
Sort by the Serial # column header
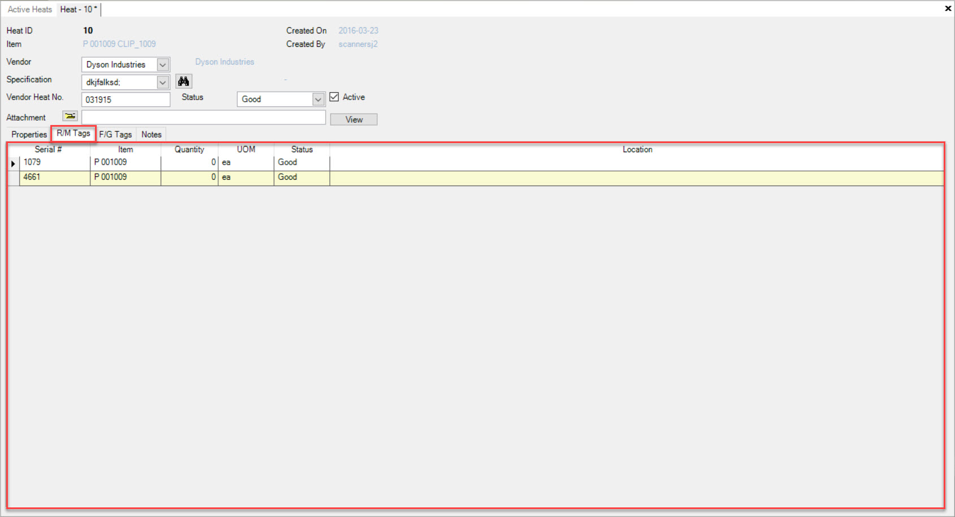click(x=49, y=149)
